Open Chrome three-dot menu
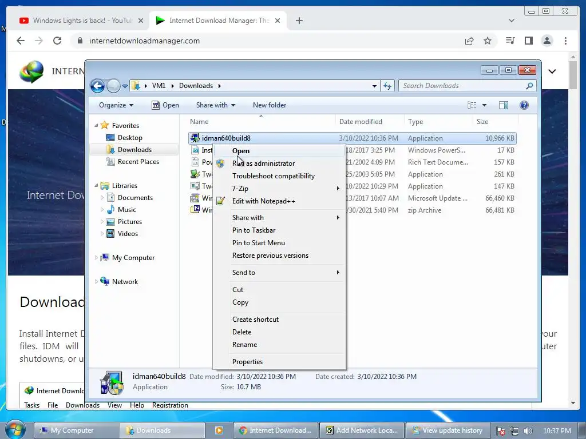The image size is (586, 439). click(565, 41)
